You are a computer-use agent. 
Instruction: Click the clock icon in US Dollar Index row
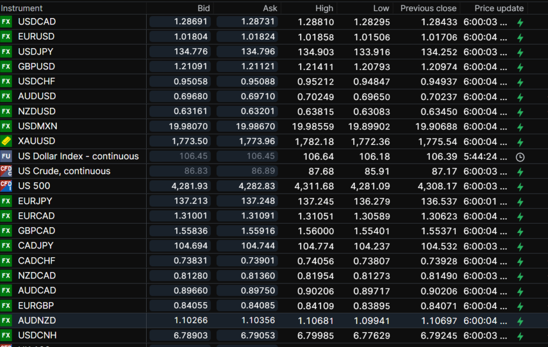pos(520,157)
